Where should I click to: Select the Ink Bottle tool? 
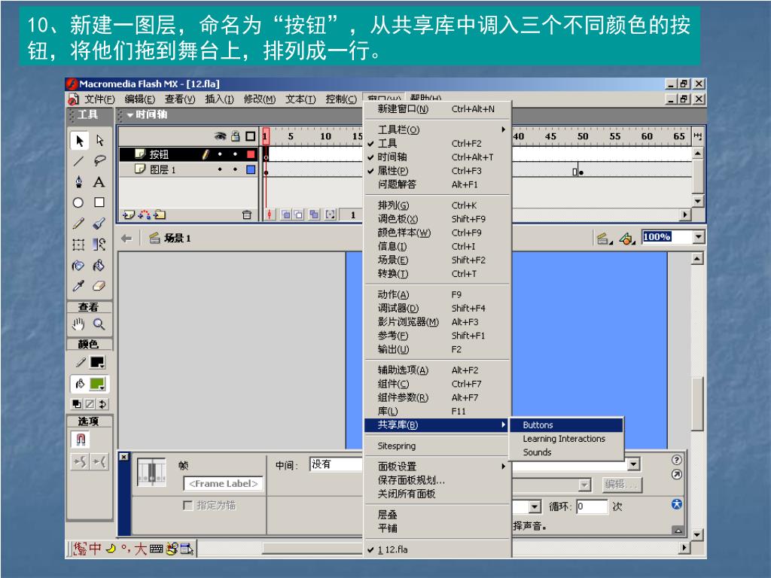click(x=78, y=266)
